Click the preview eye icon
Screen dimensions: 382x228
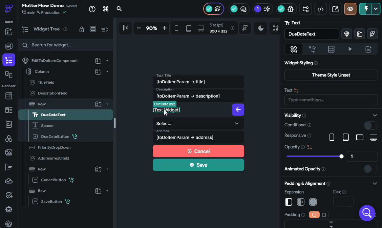coord(350,9)
